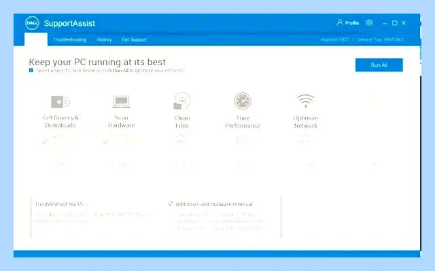Click the Optimize Network Wi-Fi icon
Image resolution: width=435 pixels, height=271 pixels.
(305, 101)
